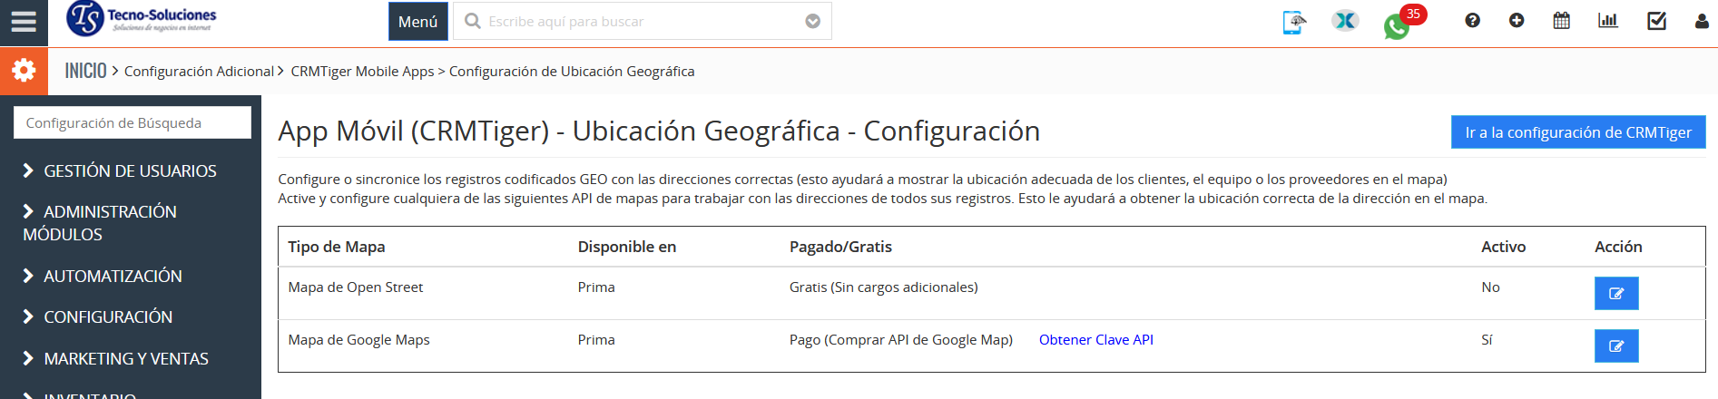Click the help question mark icon
This screenshot has width=1718, height=399.
click(1472, 21)
